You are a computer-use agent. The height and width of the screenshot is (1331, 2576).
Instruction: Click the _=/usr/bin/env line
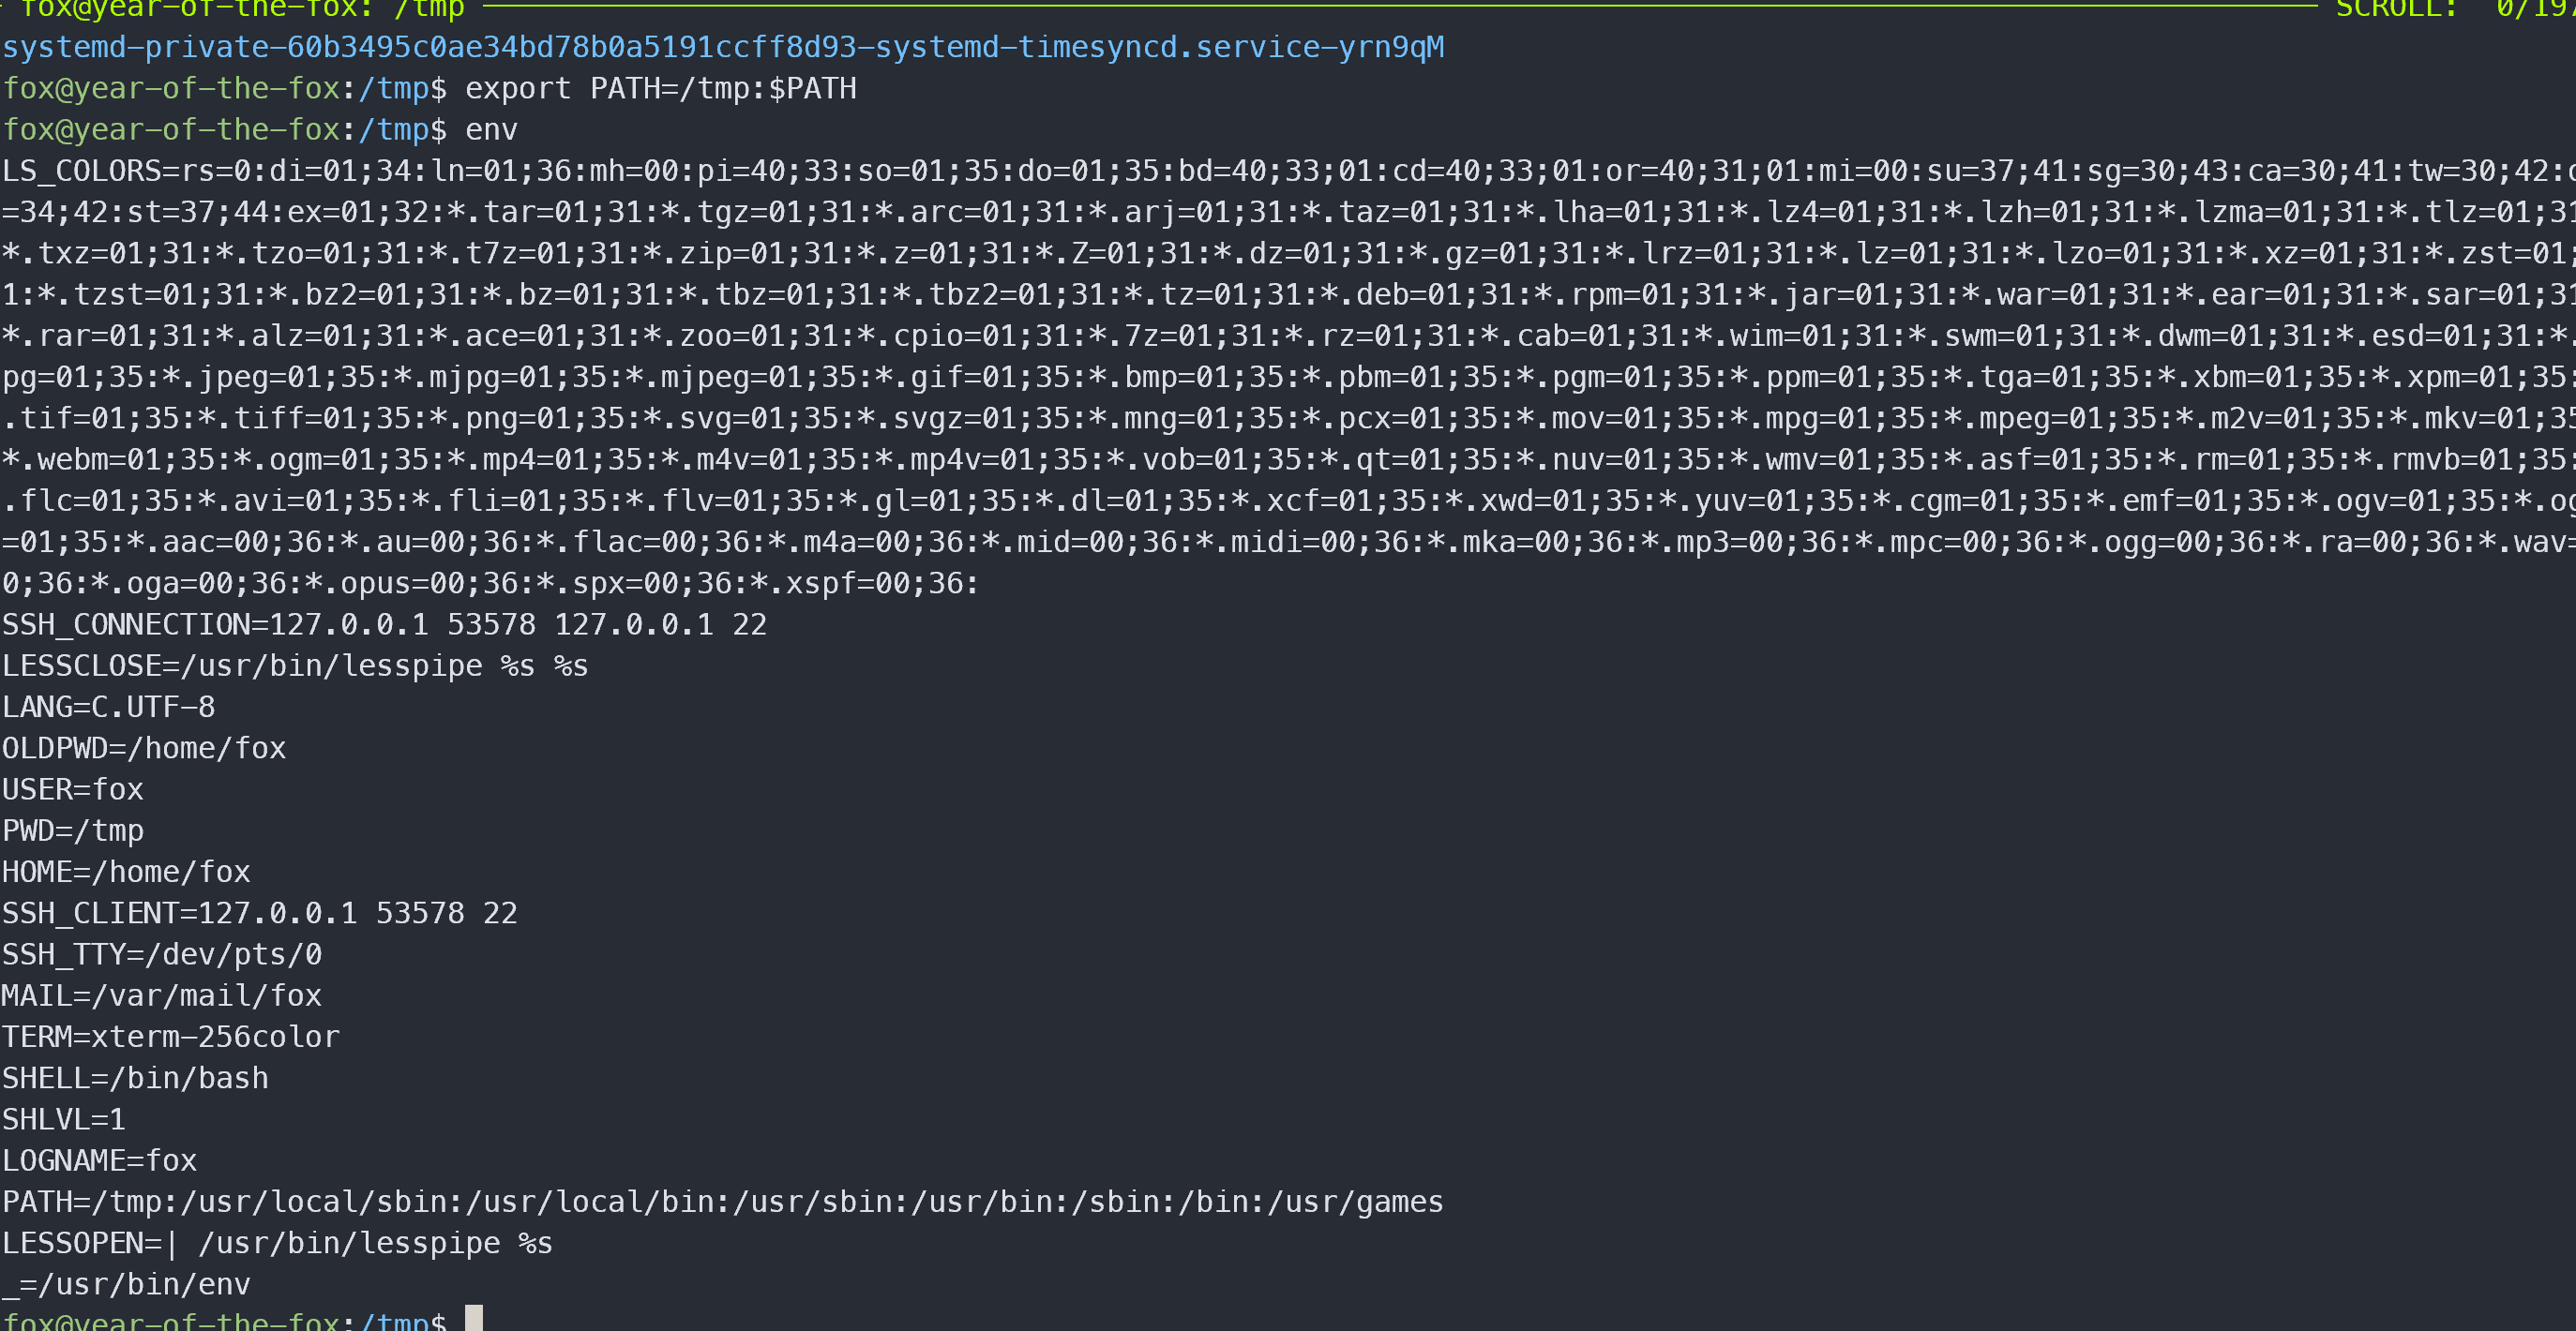(x=127, y=1284)
